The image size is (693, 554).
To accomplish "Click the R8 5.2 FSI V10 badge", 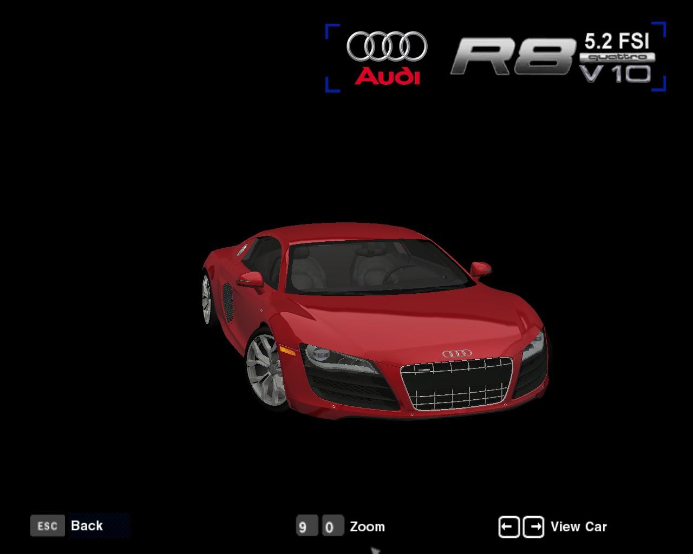I will pos(553,58).
